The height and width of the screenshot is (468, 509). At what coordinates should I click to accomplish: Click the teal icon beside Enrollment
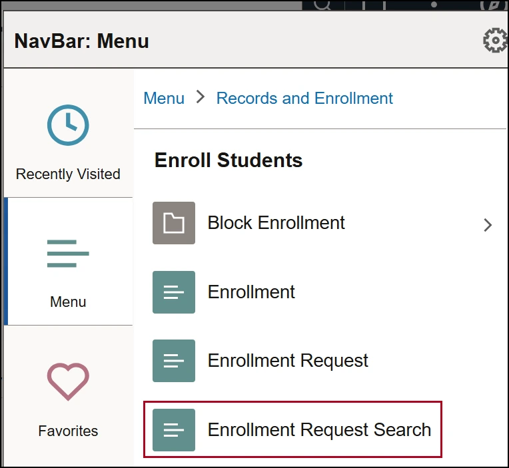pos(174,292)
